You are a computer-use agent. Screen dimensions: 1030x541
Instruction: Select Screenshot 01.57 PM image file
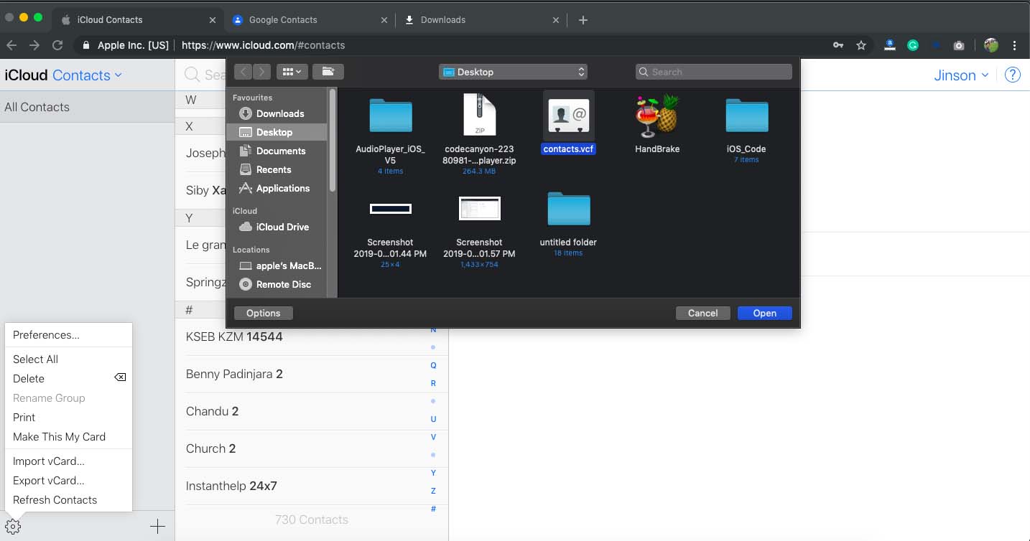tap(479, 209)
